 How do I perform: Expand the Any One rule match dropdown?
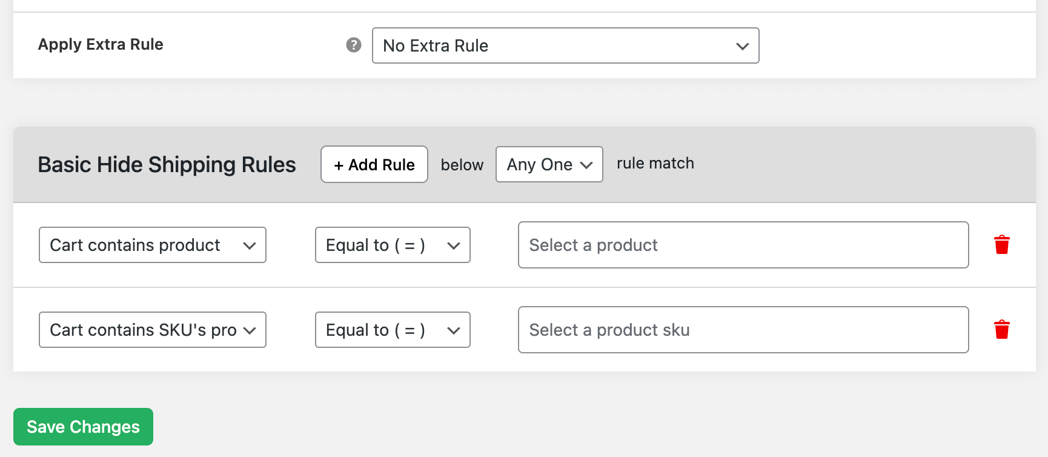[548, 164]
